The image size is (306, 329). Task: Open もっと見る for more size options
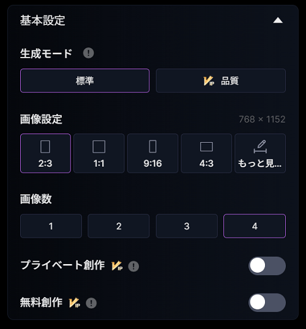pyautogui.click(x=260, y=153)
